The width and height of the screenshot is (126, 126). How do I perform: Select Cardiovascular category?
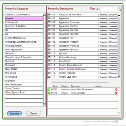click(24, 22)
